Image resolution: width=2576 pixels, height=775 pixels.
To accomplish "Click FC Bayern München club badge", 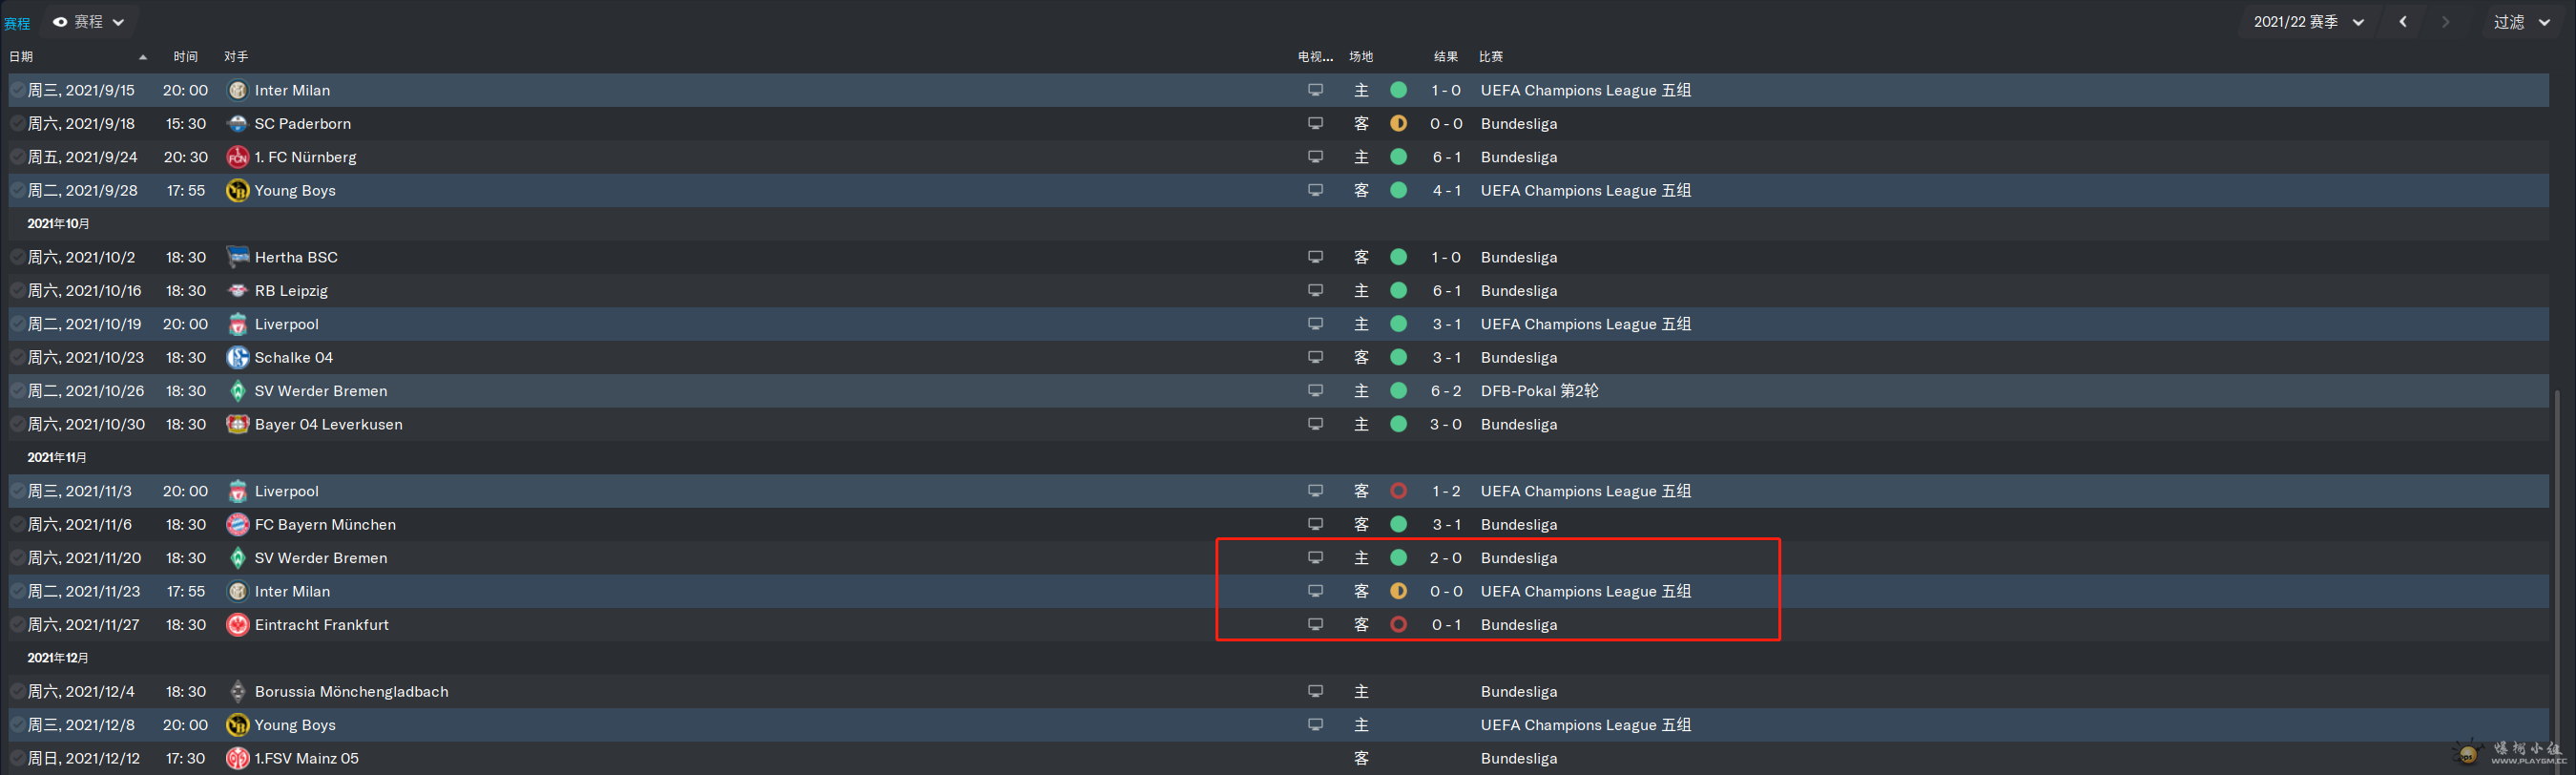I will pyautogui.click(x=237, y=524).
